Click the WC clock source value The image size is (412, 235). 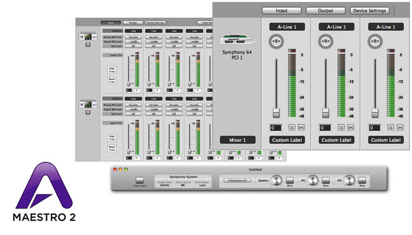click(183, 186)
